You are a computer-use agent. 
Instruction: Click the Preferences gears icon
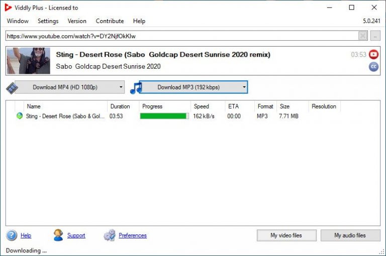click(x=110, y=235)
